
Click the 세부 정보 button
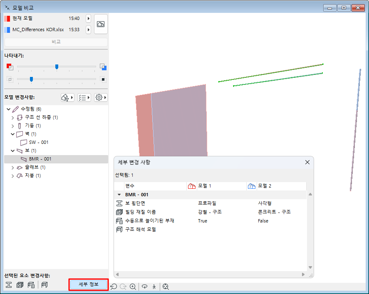tap(89, 284)
